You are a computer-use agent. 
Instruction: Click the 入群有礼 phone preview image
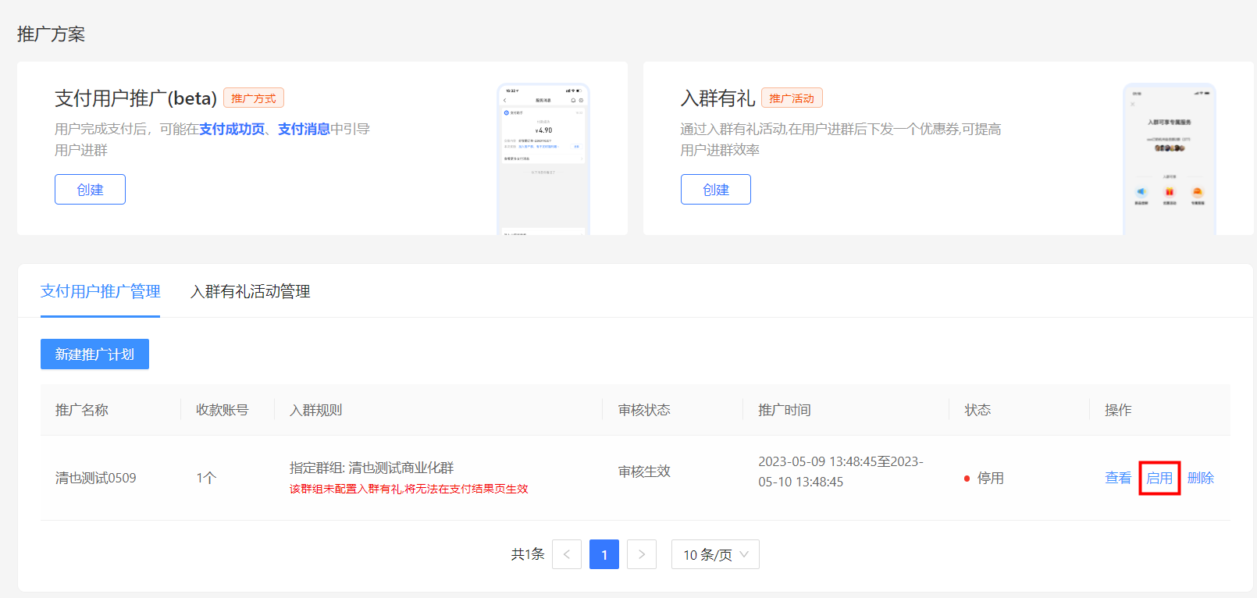pos(1169,158)
